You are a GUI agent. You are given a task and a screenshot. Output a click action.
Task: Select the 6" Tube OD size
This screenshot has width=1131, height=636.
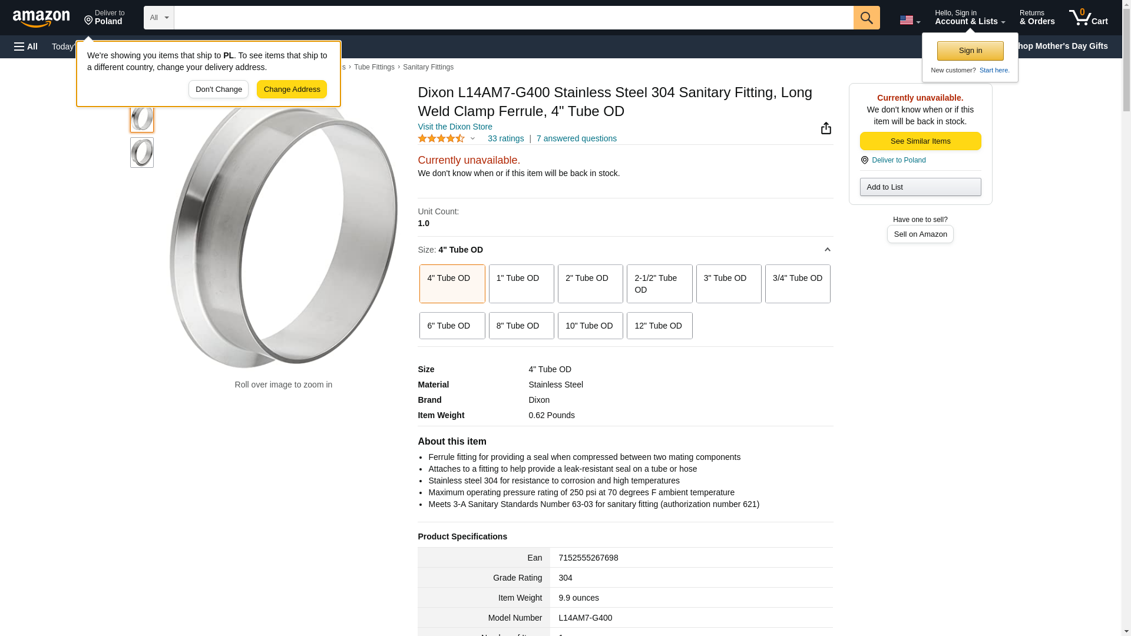click(452, 326)
